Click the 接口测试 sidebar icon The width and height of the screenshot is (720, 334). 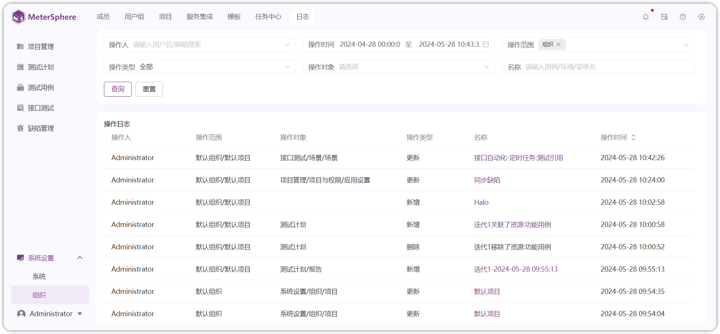(20, 108)
